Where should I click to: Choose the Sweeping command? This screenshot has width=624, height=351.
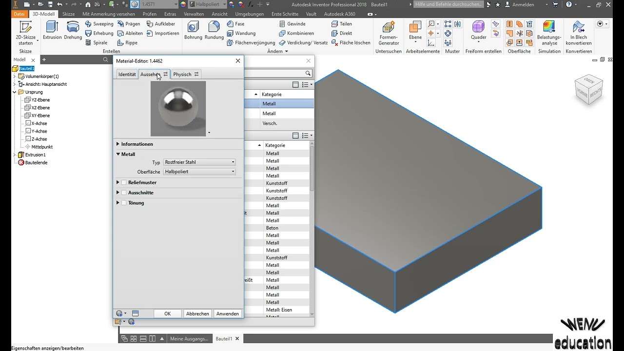point(99,24)
